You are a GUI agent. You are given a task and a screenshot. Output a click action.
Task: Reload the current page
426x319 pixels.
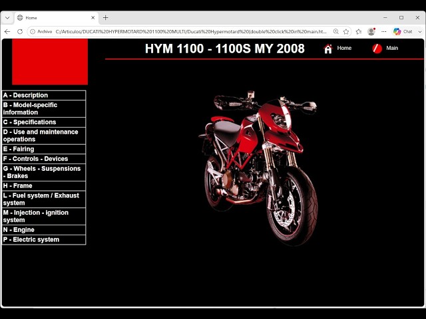tap(20, 31)
